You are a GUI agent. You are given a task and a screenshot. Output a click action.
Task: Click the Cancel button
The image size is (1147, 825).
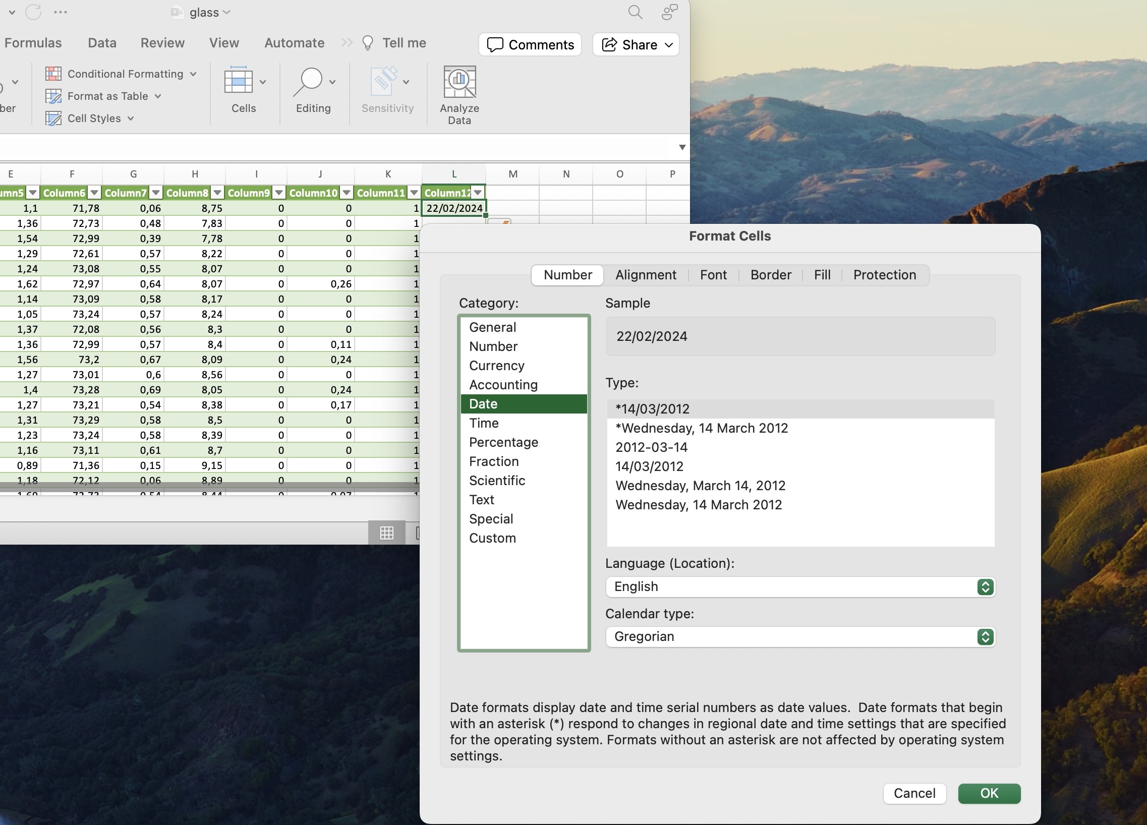914,793
